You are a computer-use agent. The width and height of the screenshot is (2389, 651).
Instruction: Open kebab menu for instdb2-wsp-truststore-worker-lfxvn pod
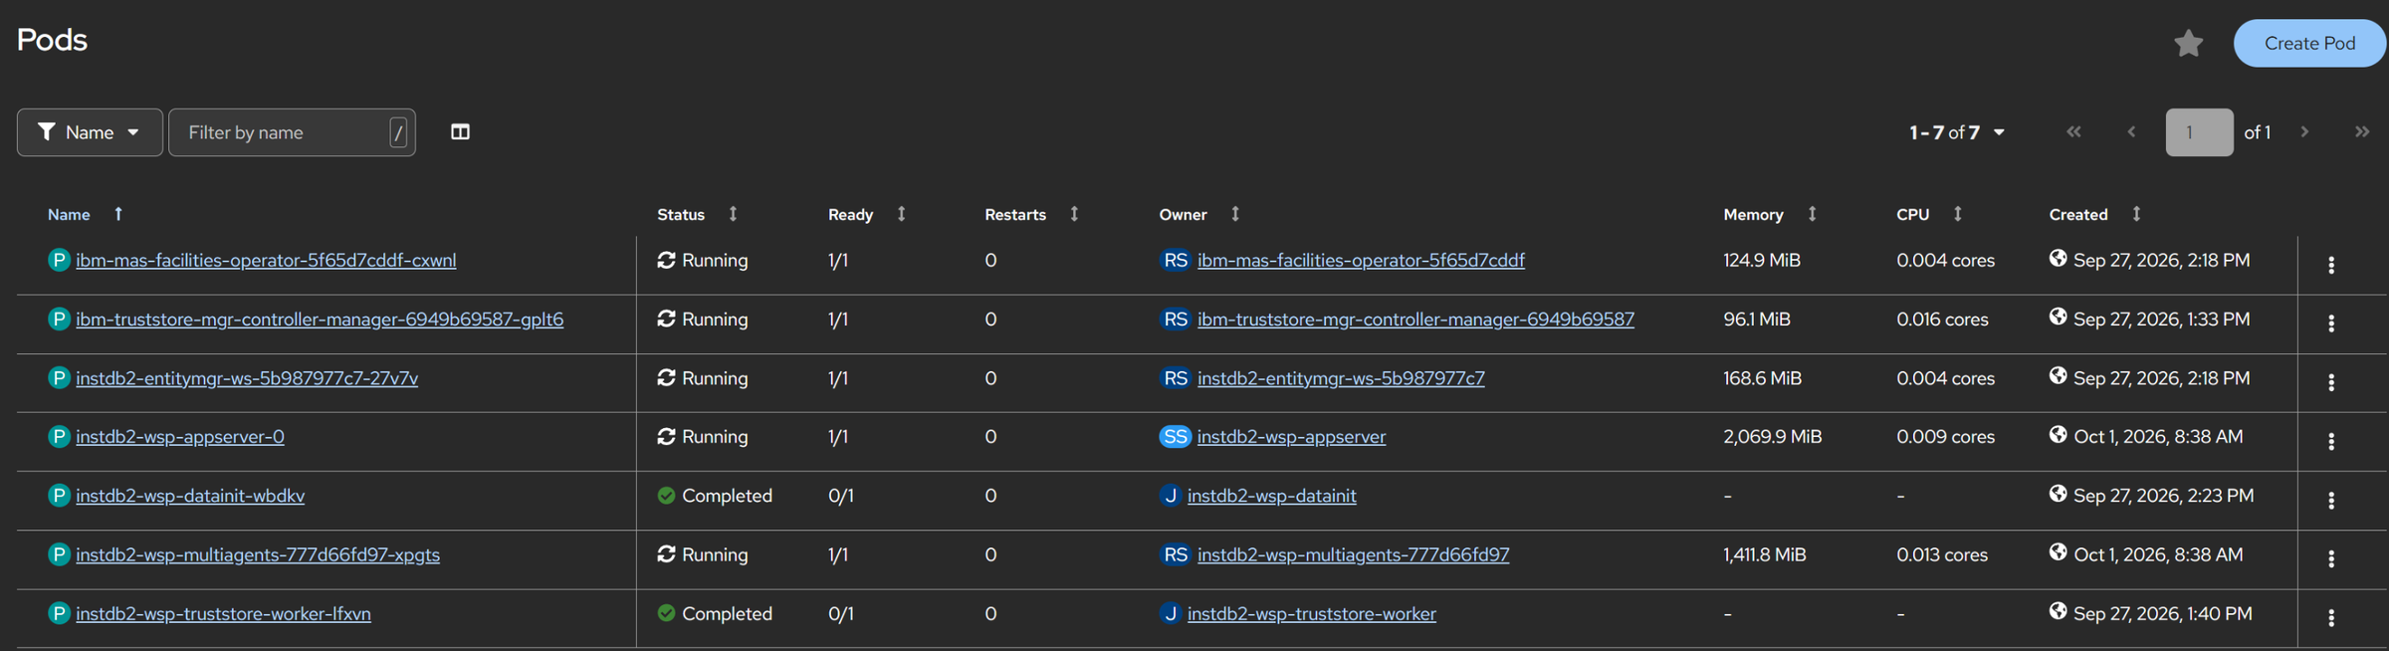(x=2330, y=617)
